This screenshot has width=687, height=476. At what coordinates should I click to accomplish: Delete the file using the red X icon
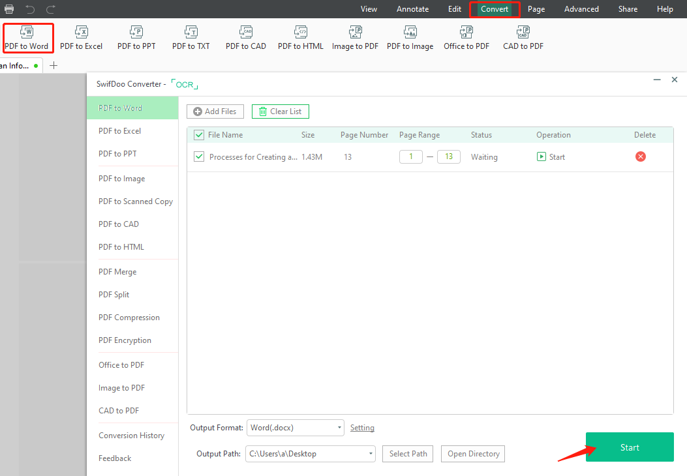click(641, 156)
